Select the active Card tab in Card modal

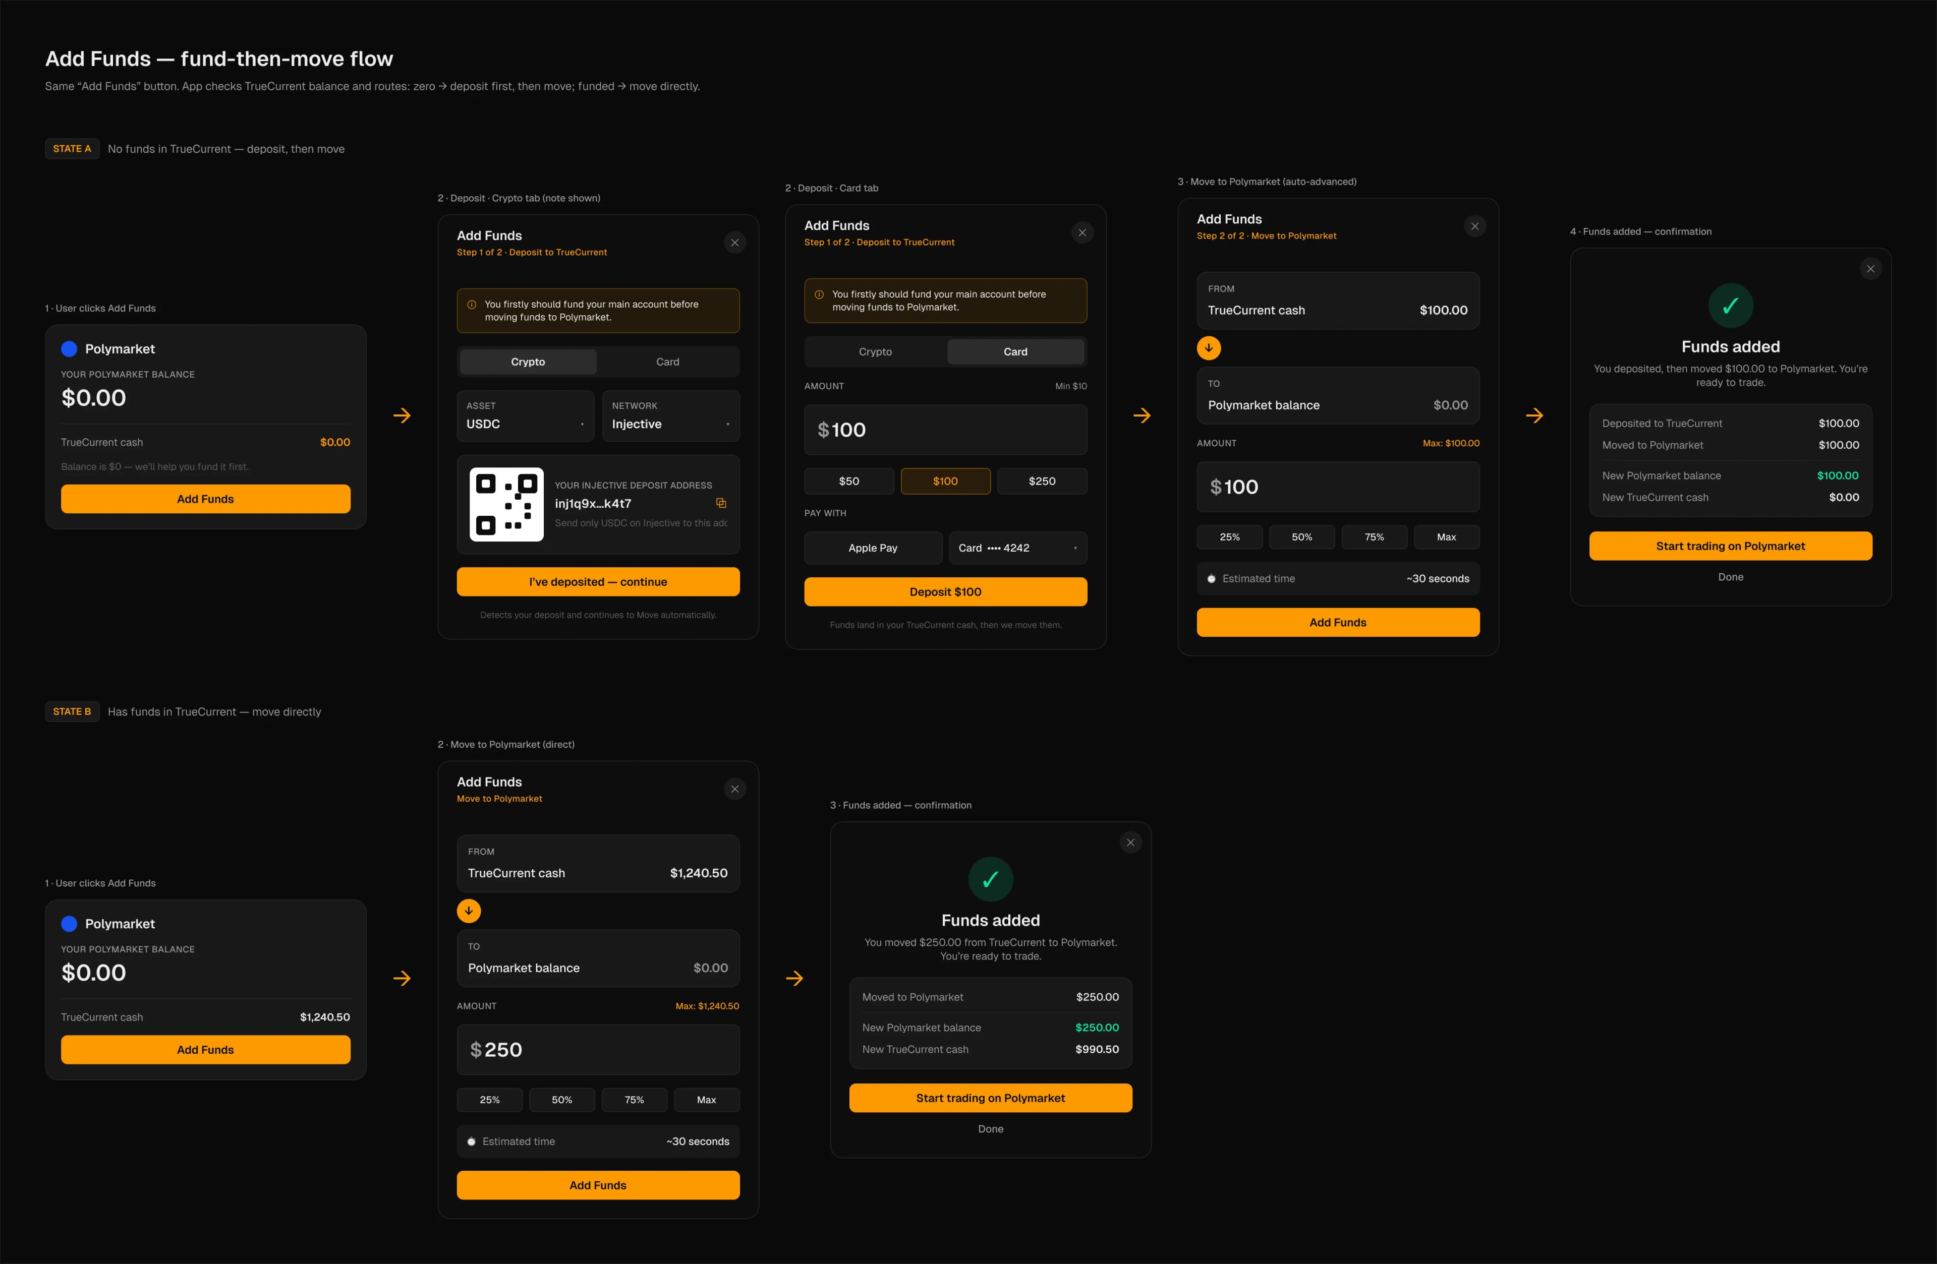(x=1016, y=352)
